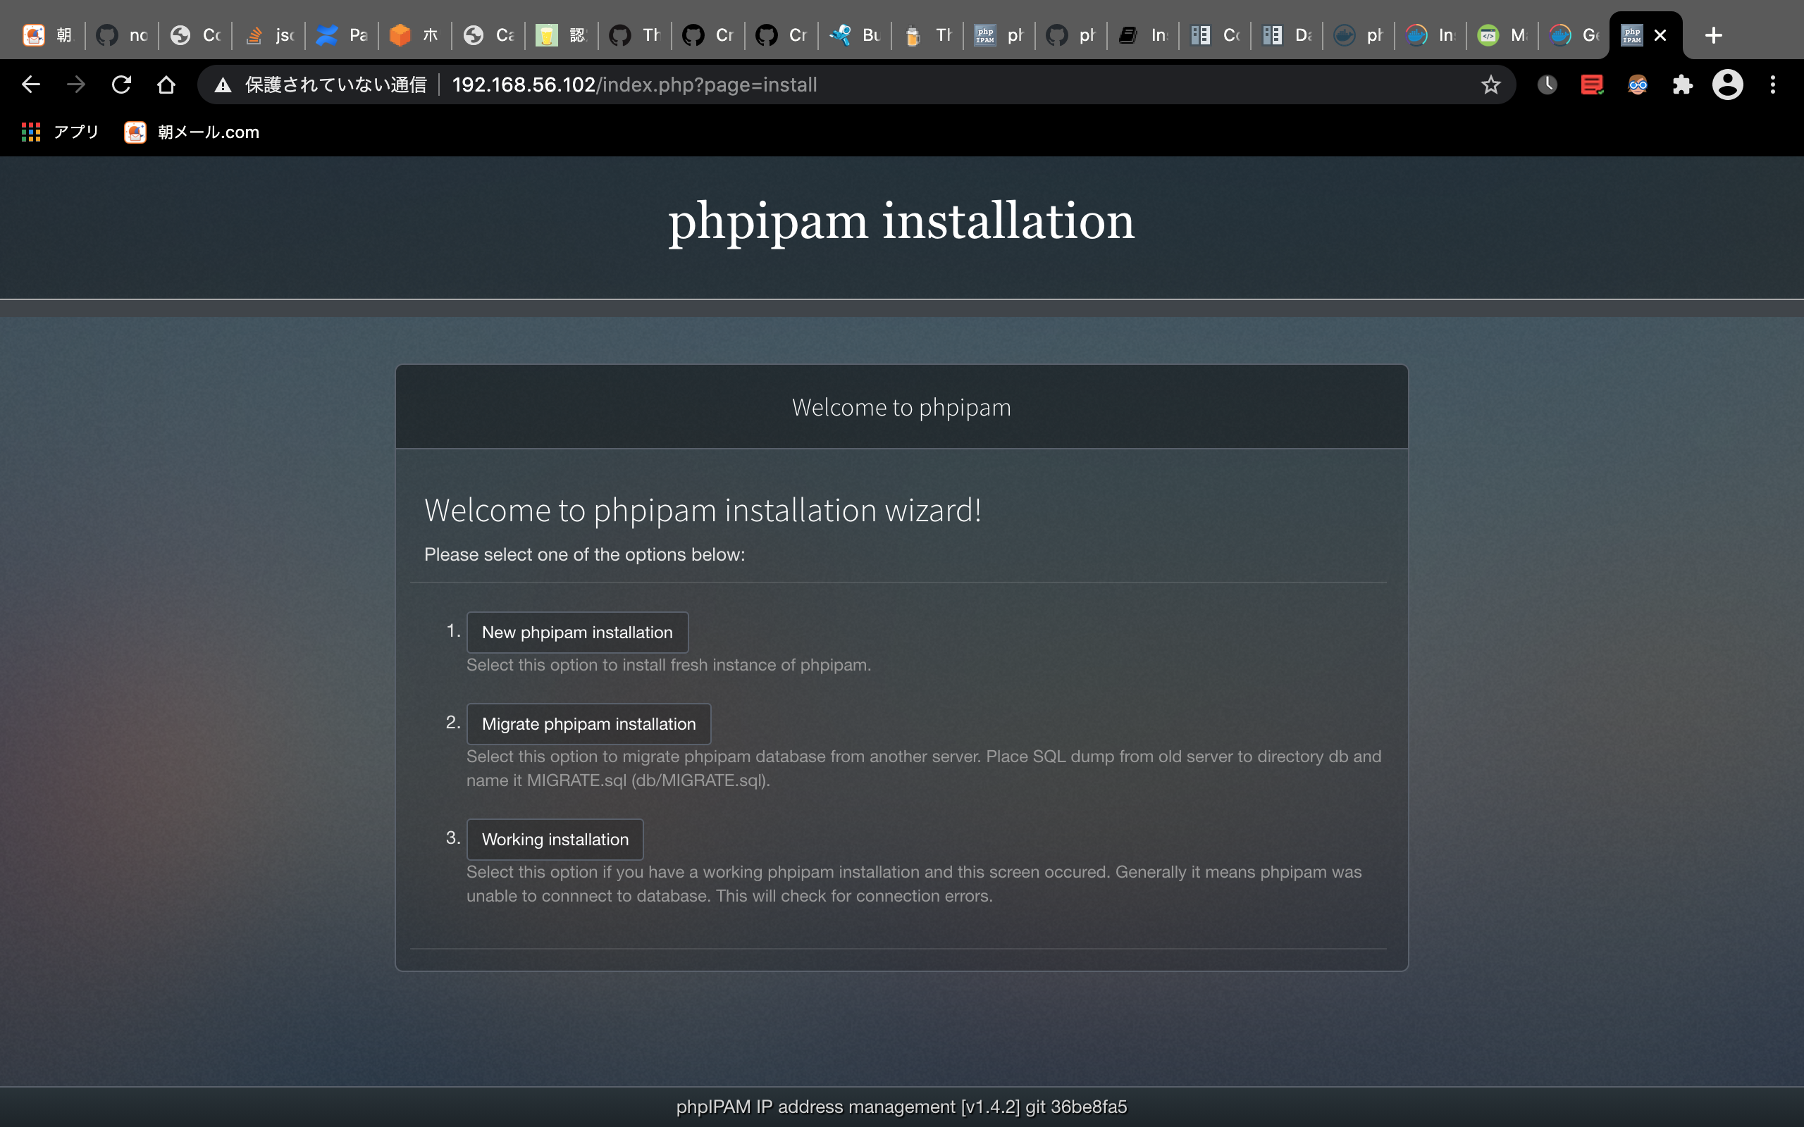Image resolution: width=1804 pixels, height=1127 pixels.
Task: Open the Chrome profile avatar
Action: (x=1727, y=85)
